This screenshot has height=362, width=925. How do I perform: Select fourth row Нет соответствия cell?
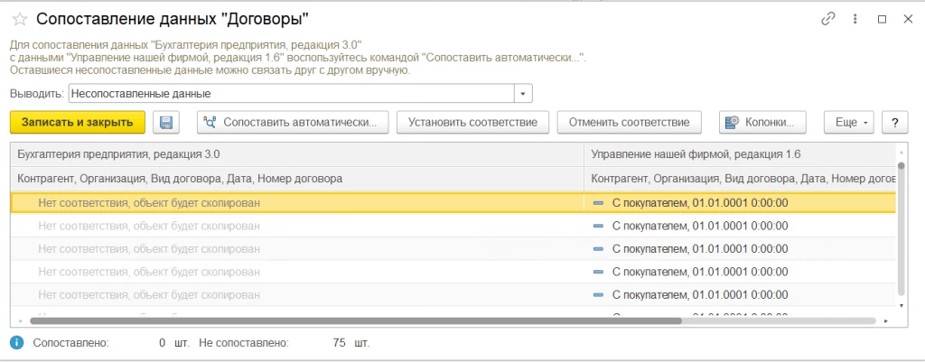coord(297,272)
